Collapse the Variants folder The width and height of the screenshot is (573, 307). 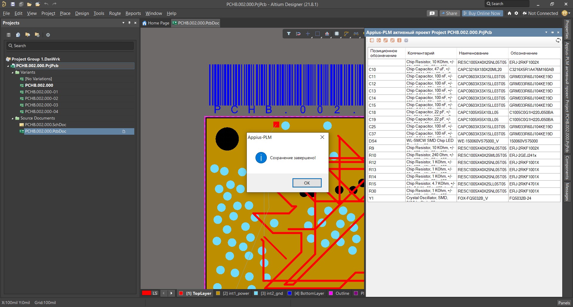pos(13,72)
